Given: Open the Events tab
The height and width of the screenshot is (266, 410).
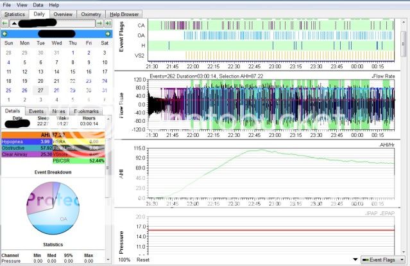Looking at the screenshot, I should point(36,111).
